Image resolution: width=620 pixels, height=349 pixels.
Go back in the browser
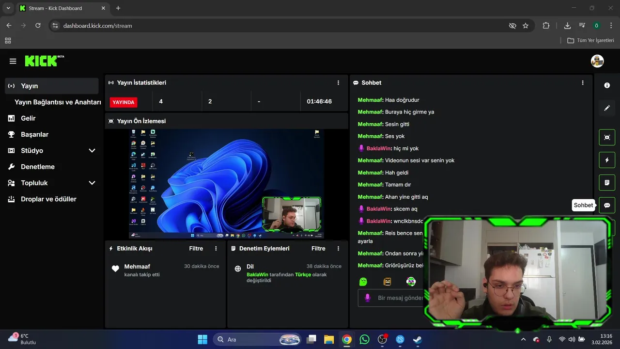[9, 26]
